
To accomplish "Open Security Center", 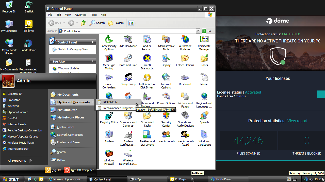I will 166,119.
